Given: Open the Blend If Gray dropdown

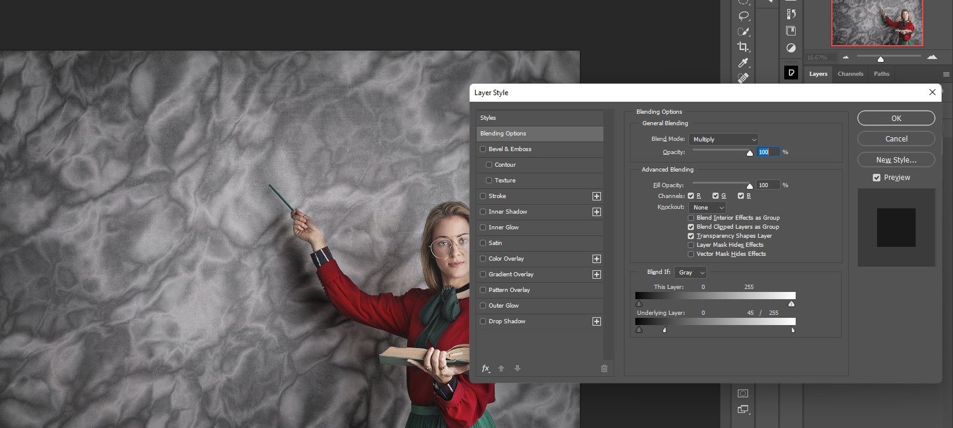Looking at the screenshot, I should 690,273.
